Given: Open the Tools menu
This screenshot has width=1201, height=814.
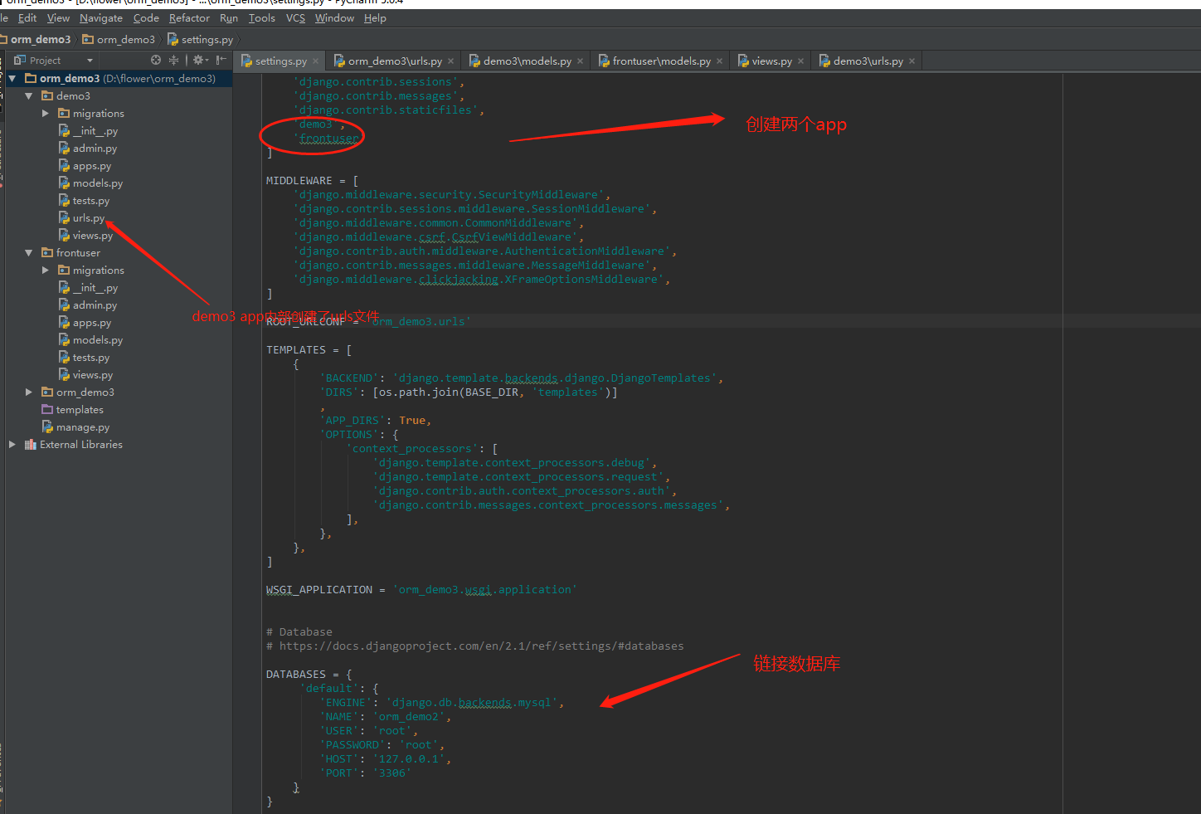Looking at the screenshot, I should (262, 18).
